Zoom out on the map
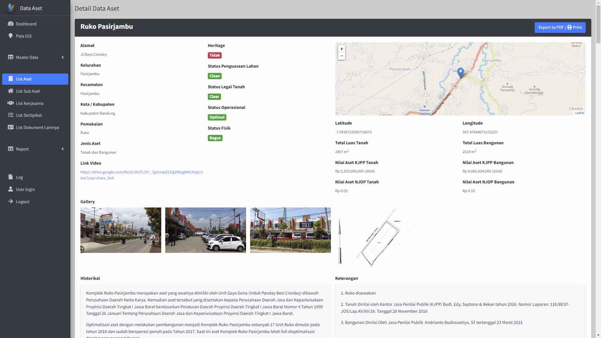Viewport: 601px width, 338px height. (x=341, y=56)
